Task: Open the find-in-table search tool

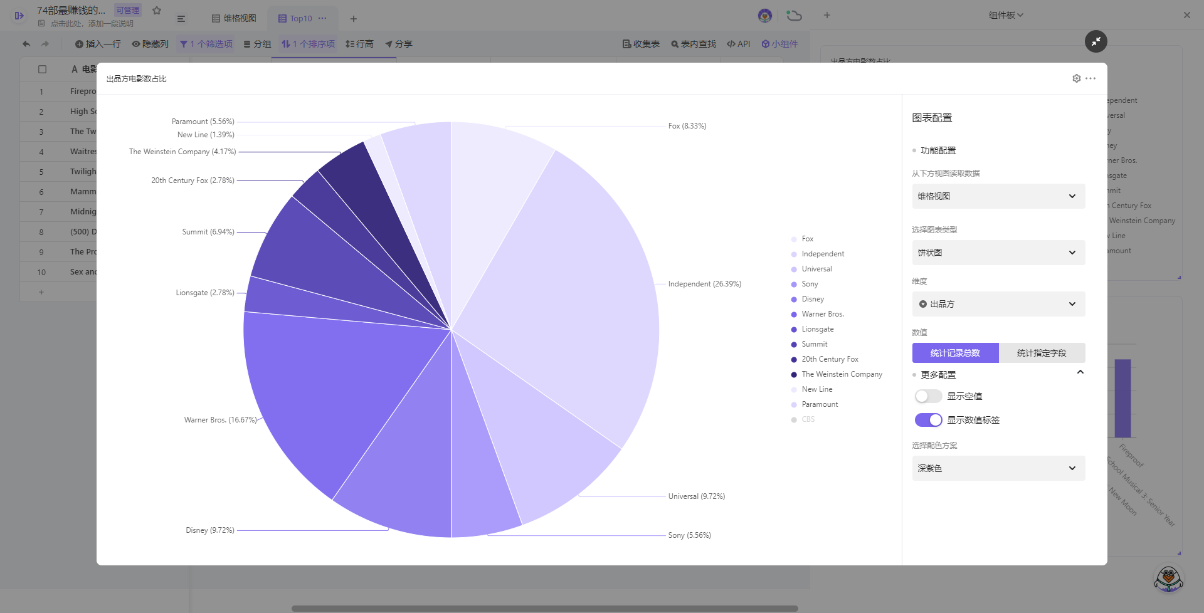Action: click(694, 44)
